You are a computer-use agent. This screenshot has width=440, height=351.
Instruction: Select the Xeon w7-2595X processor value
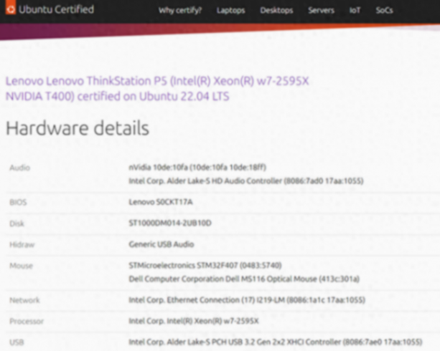[x=194, y=321]
